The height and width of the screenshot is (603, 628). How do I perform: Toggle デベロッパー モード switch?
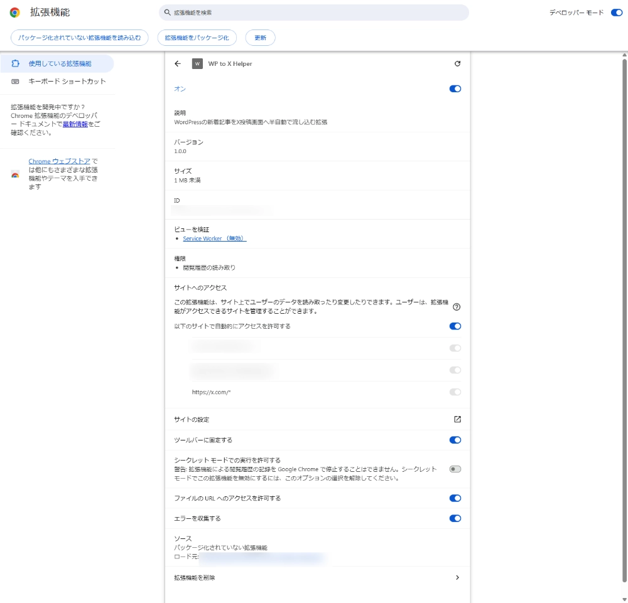click(x=616, y=13)
